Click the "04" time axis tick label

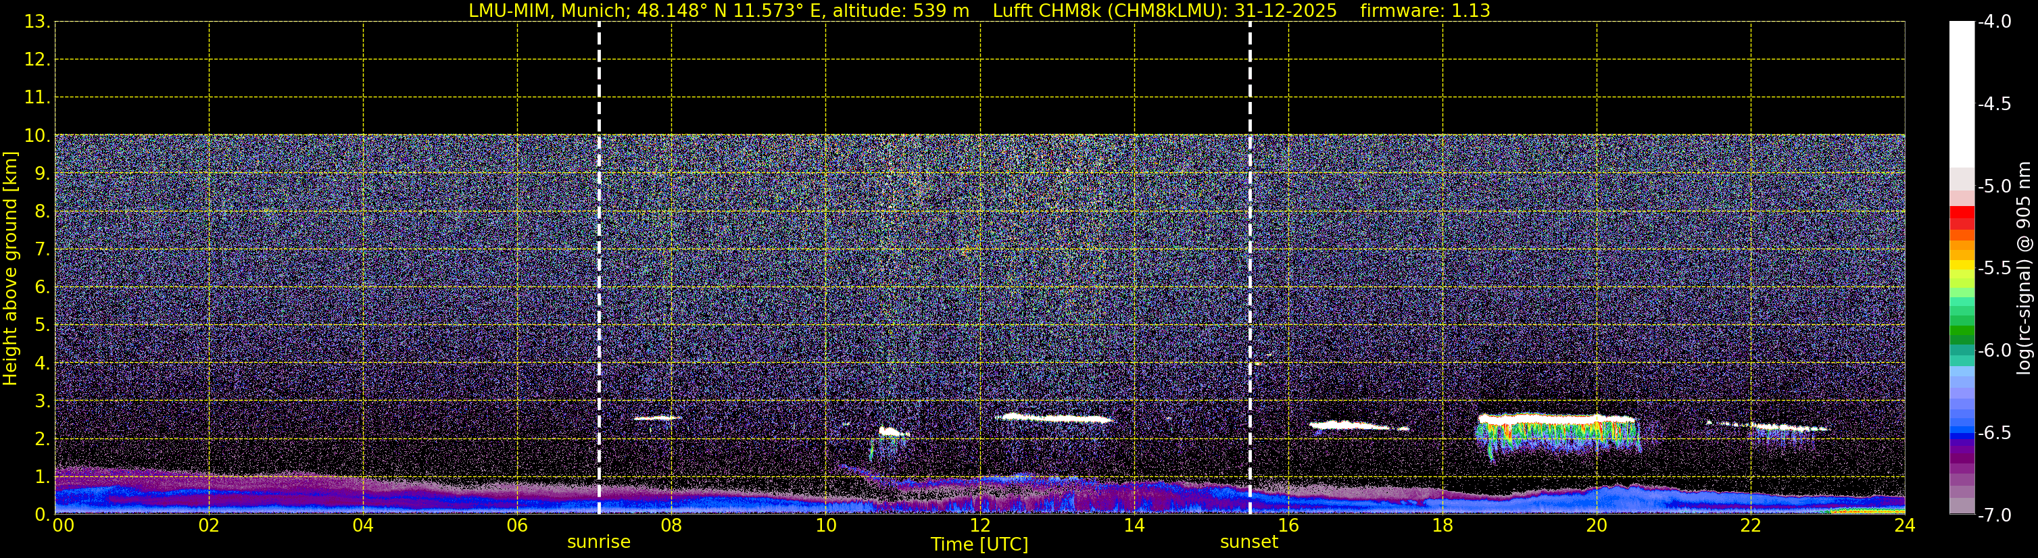pyautogui.click(x=363, y=526)
